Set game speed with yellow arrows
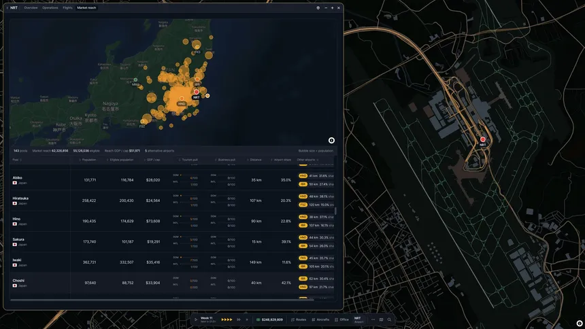585x329 pixels. point(227,319)
